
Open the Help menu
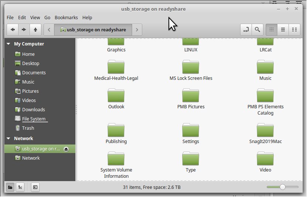(x=87, y=18)
